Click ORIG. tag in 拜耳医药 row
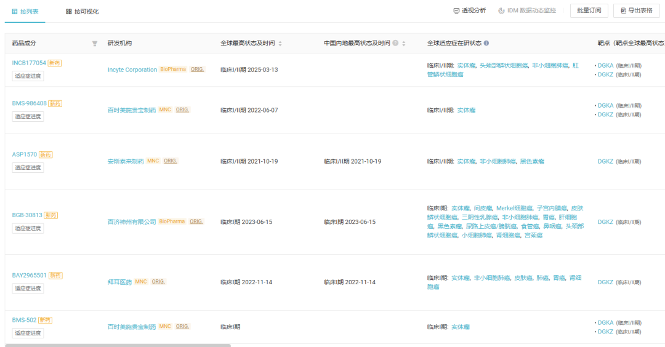This screenshot has width=665, height=347. click(158, 282)
